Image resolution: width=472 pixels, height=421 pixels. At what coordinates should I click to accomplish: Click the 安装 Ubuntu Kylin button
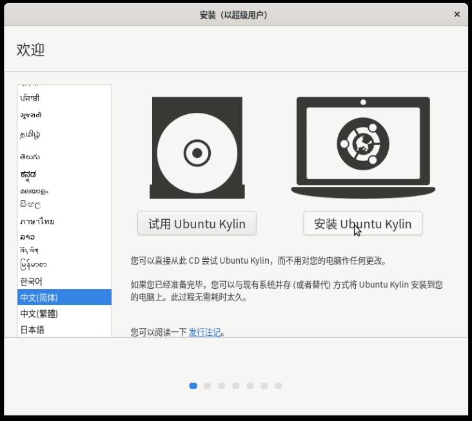click(x=363, y=223)
